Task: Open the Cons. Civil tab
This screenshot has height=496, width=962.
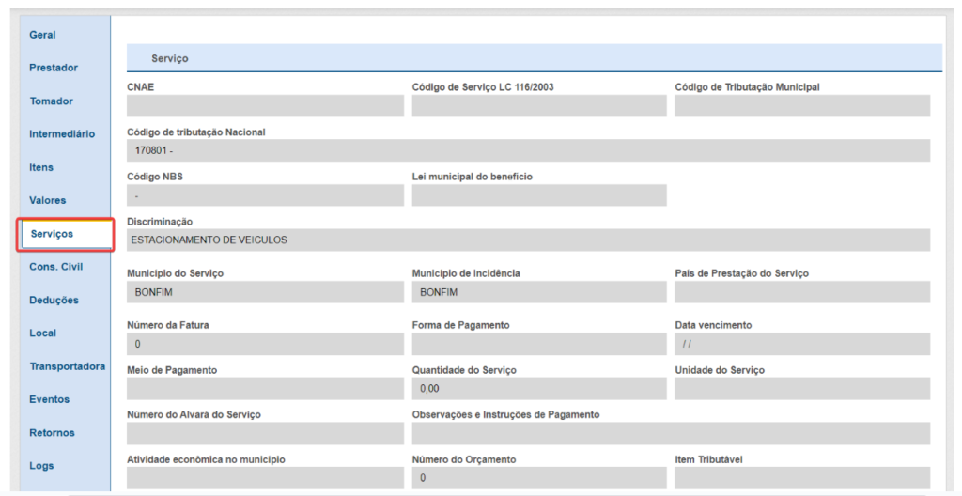Action: (56, 267)
